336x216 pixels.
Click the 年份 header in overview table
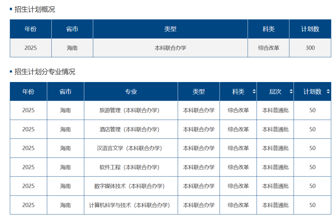point(30,29)
